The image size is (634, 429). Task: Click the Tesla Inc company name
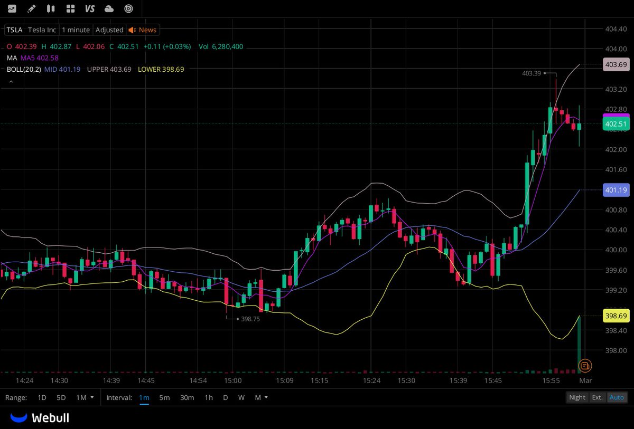[42, 30]
